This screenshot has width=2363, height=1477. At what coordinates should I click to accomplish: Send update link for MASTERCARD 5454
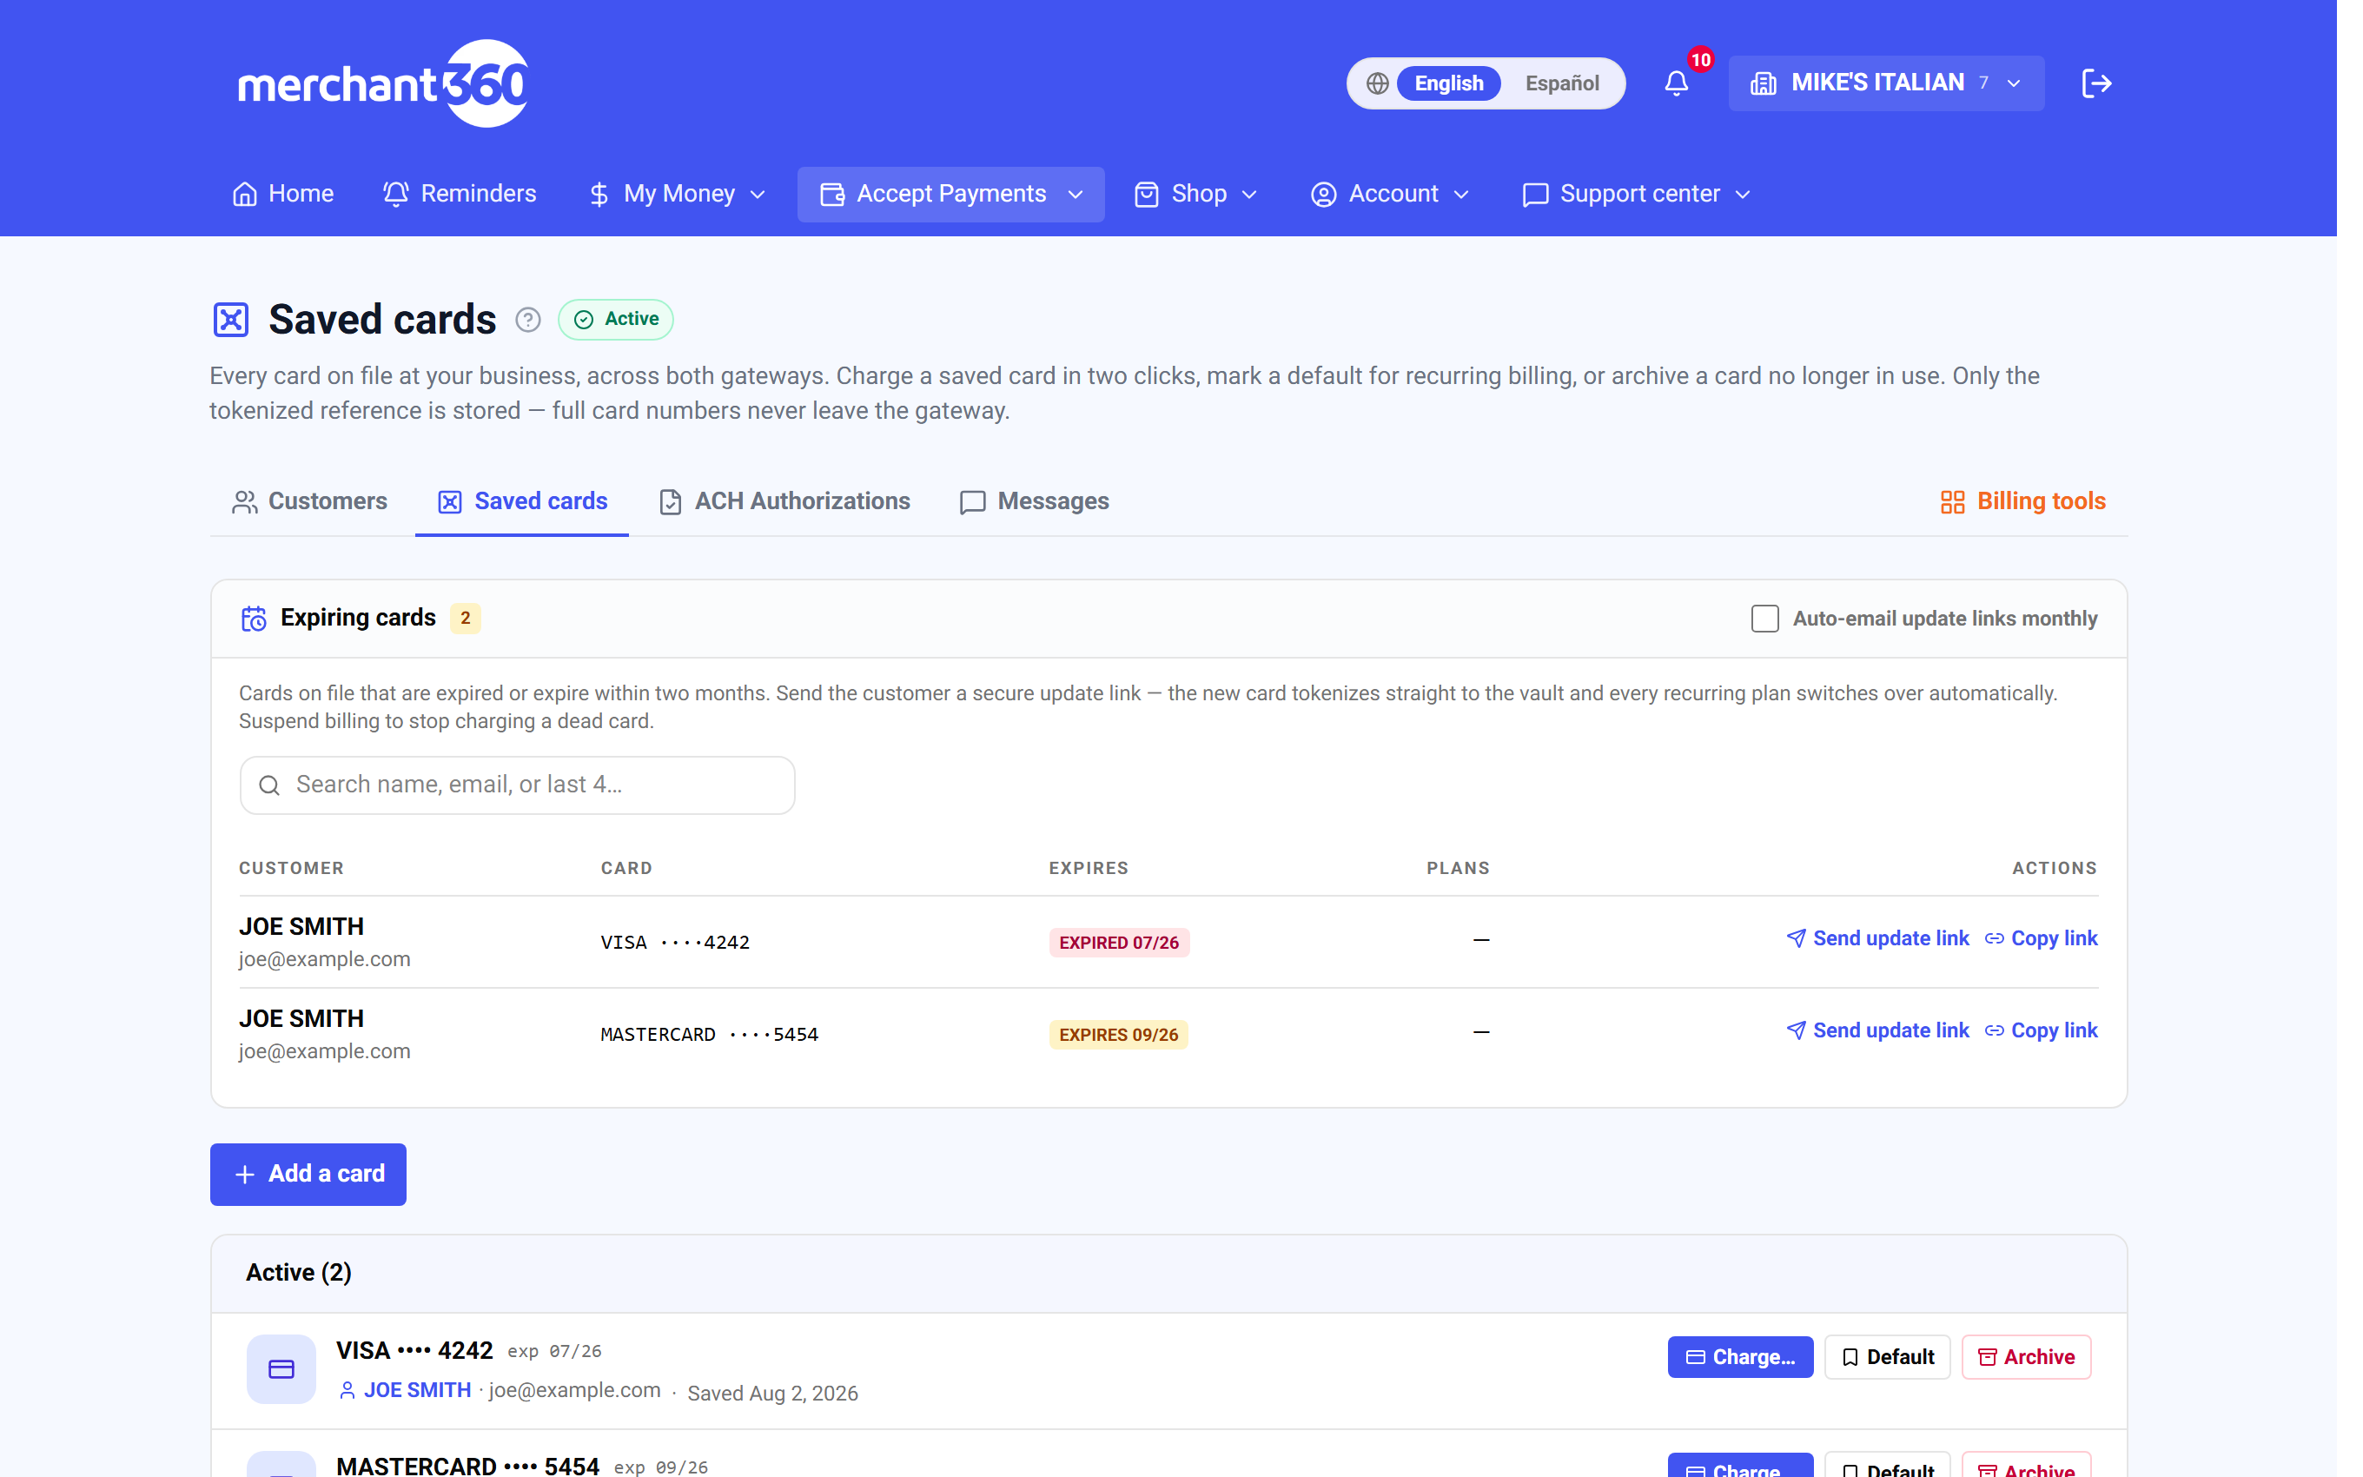coord(1876,1030)
